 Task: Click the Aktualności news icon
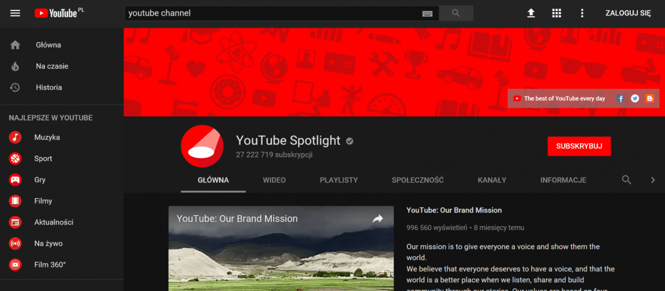coord(15,222)
